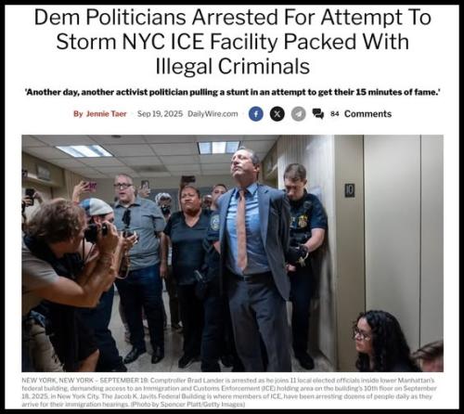Viewport: 464px width, 414px height.
Task: Click the uniformed officer holding the handcuffs
Action: 304,248
